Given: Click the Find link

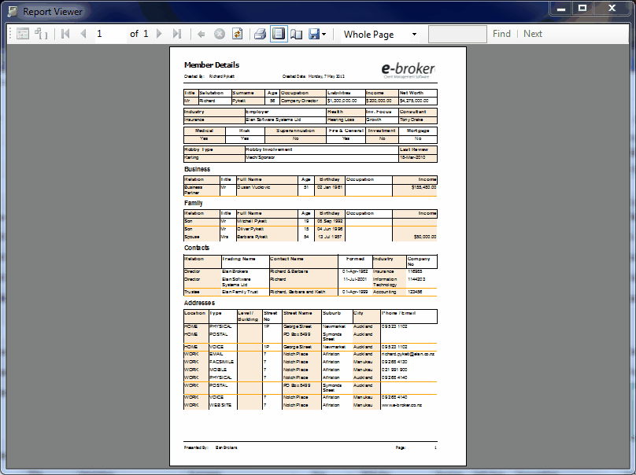Looking at the screenshot, I should pos(501,34).
